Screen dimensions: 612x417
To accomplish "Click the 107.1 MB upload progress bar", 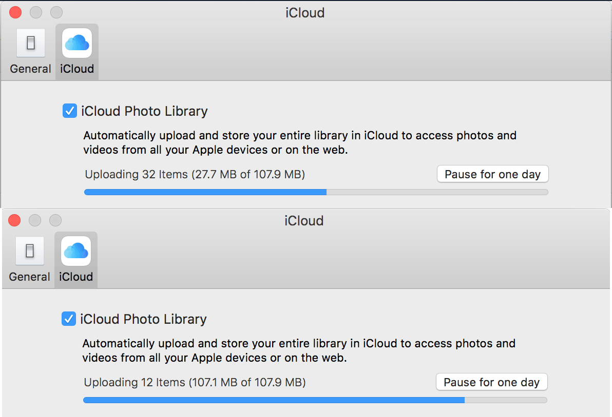I will click(x=315, y=400).
